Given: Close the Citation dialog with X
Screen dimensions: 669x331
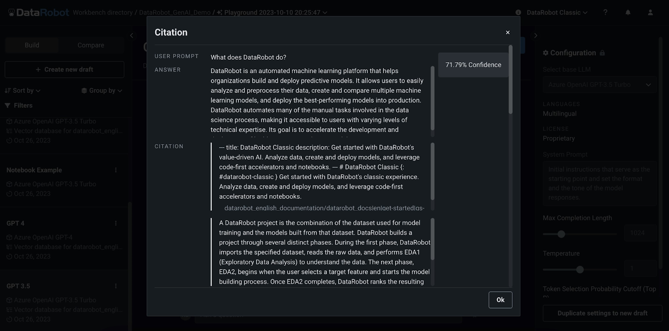Looking at the screenshot, I should click(x=508, y=33).
